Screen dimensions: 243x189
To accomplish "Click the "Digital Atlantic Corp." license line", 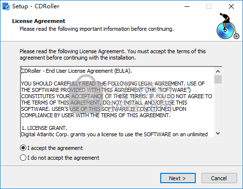I will click(114, 134).
